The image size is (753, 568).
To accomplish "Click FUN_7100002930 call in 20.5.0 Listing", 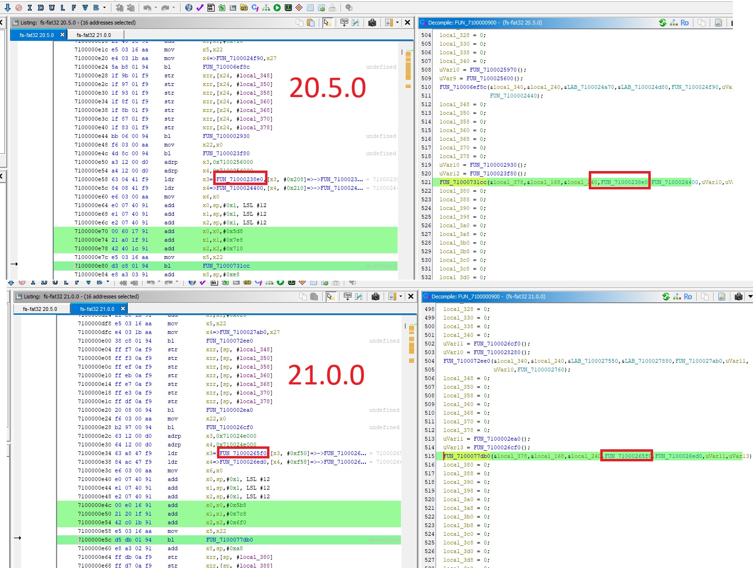I will pyautogui.click(x=226, y=136).
